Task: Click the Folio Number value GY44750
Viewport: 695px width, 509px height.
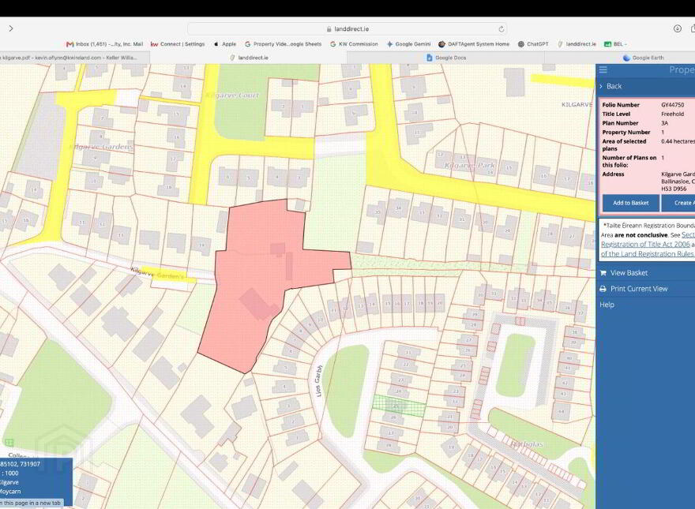Action: pyautogui.click(x=672, y=105)
